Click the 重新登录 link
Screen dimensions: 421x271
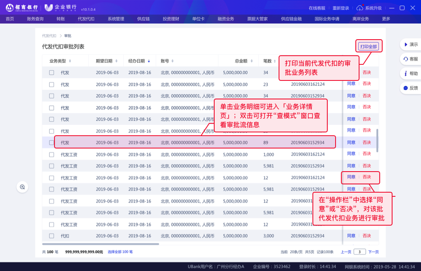click(341, 8)
